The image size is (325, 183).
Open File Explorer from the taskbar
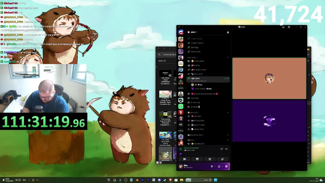click(182, 180)
